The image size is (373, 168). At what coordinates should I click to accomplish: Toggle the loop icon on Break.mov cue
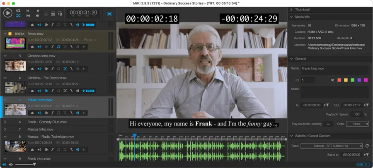coord(58,46)
